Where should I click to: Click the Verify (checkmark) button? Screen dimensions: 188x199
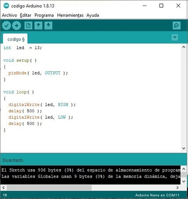click(6, 25)
